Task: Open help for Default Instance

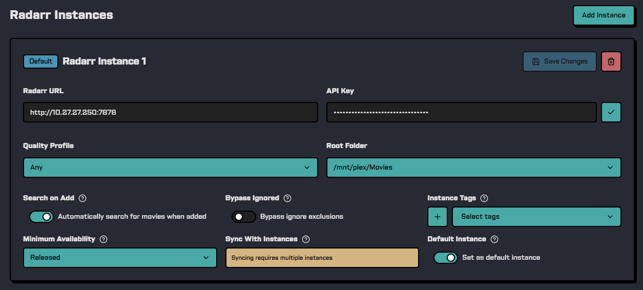Action: click(494, 239)
